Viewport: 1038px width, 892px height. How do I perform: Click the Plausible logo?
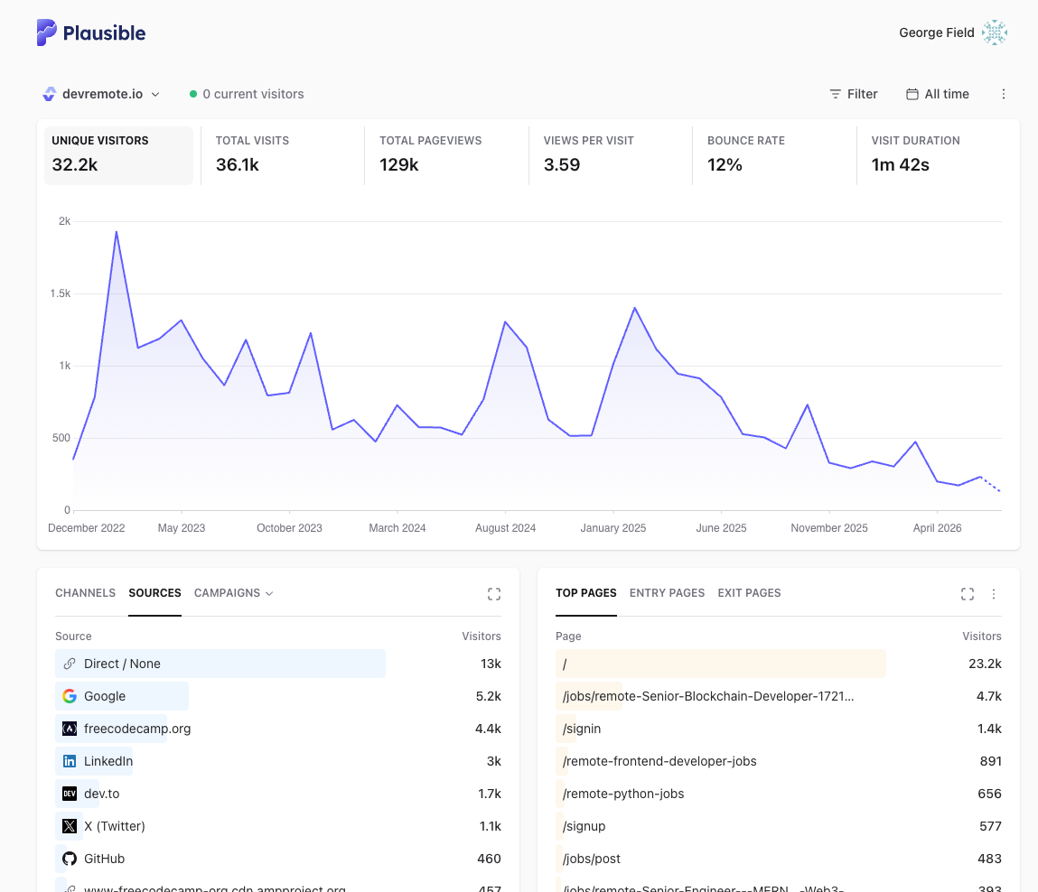[90, 33]
